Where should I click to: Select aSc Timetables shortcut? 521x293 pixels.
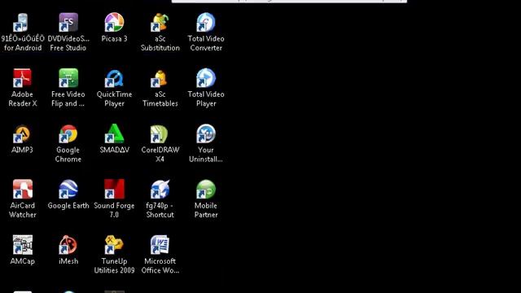coord(160,78)
